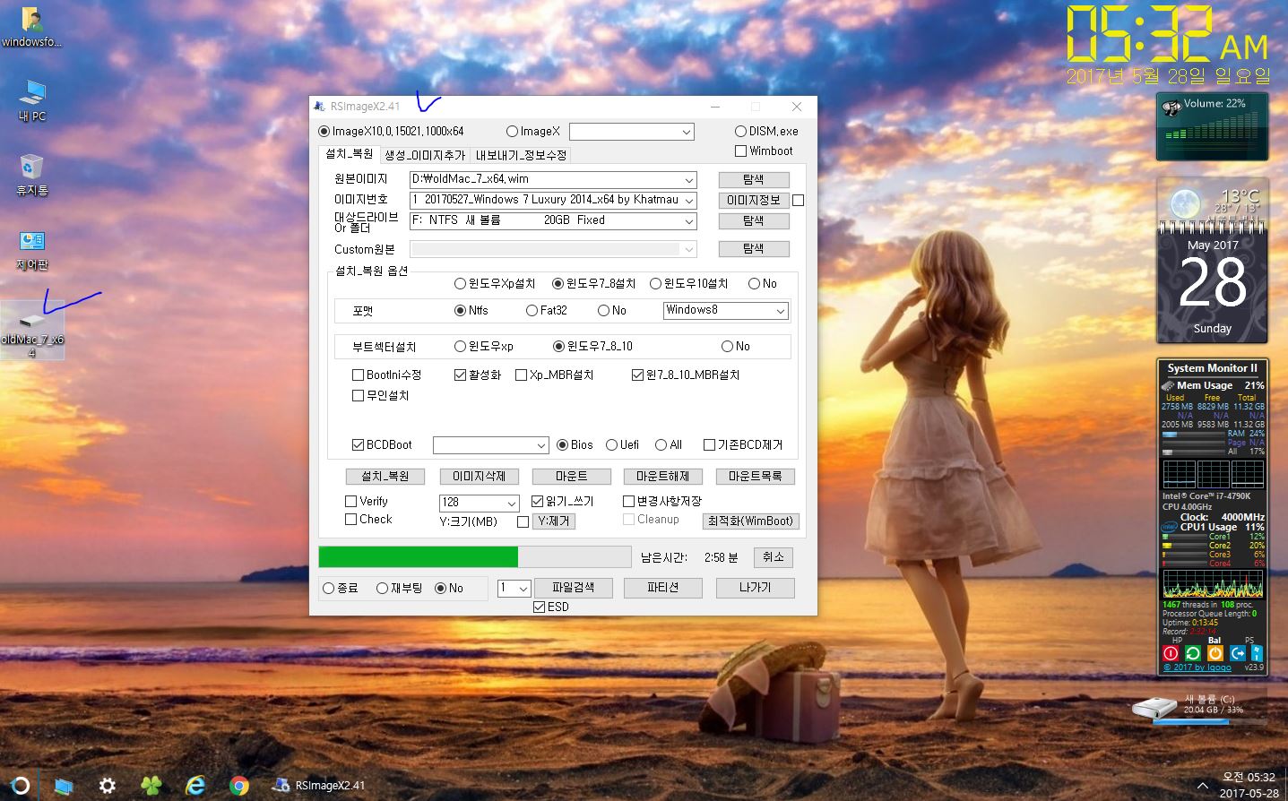Click the orange power Bal icon in System Monitor
Viewport: 1288px width, 801px height.
coord(1215,653)
